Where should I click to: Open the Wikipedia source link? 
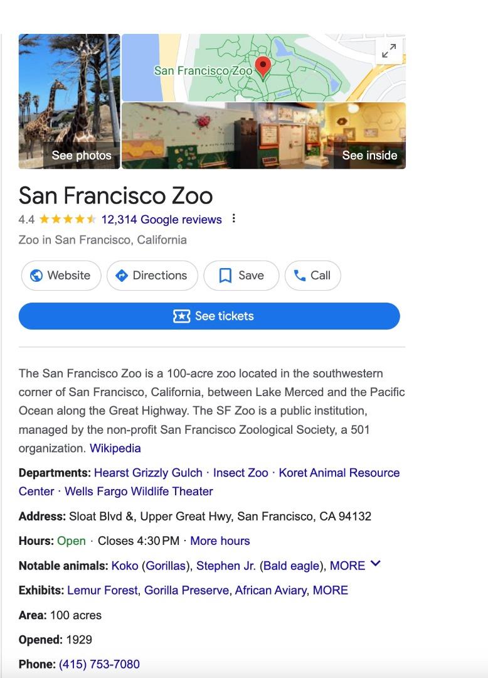115,448
